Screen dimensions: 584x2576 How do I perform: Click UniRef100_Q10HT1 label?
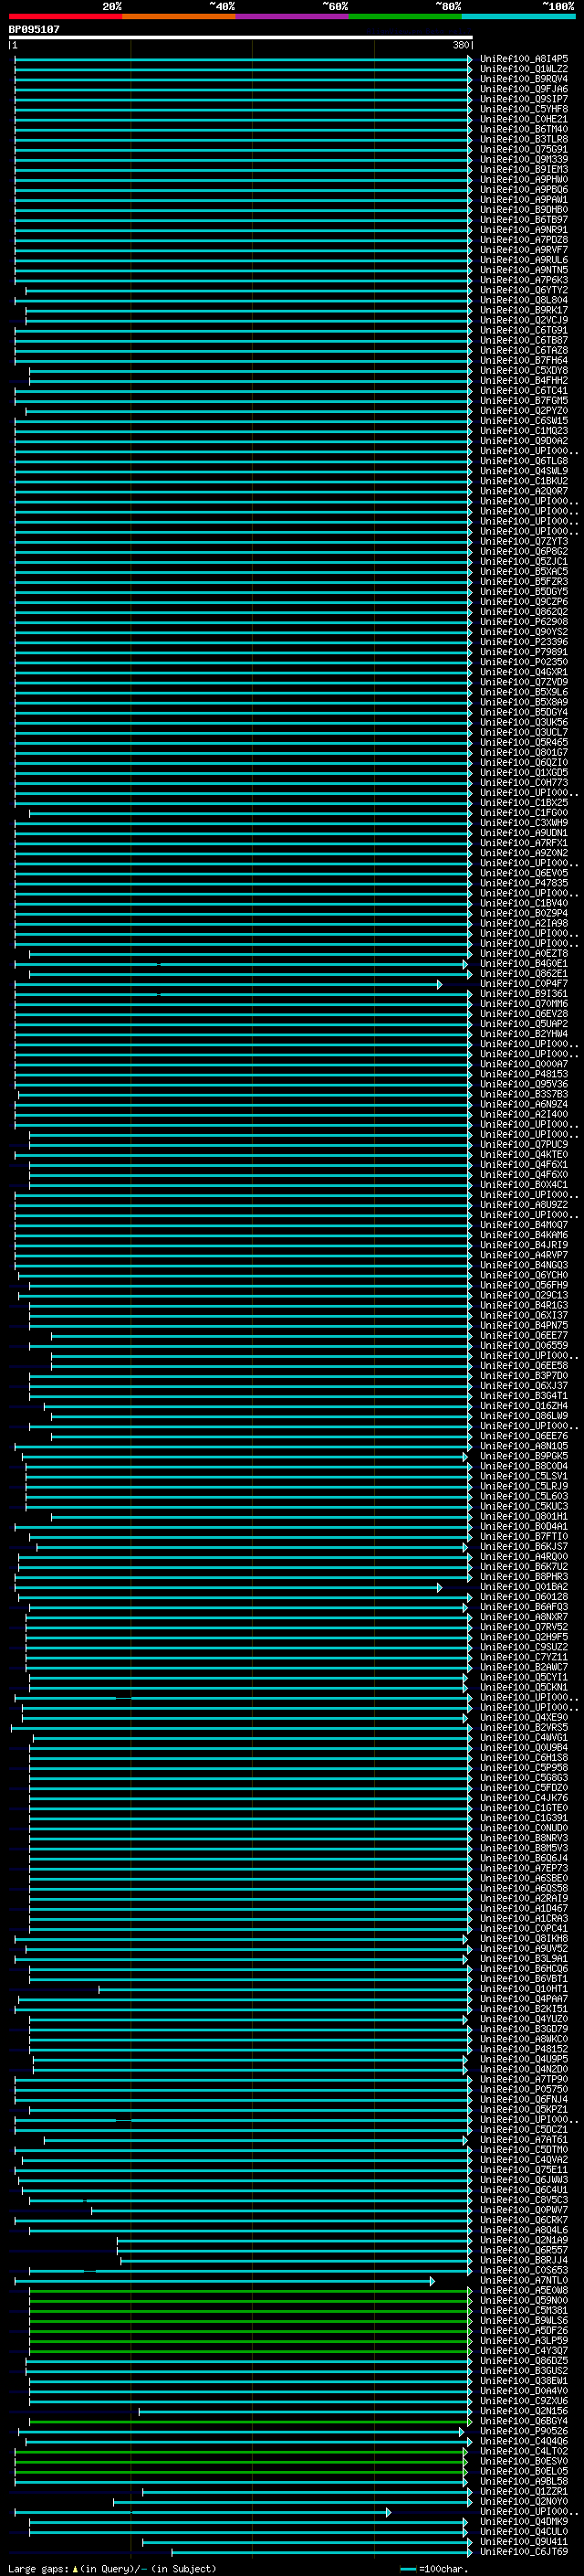click(524, 1989)
